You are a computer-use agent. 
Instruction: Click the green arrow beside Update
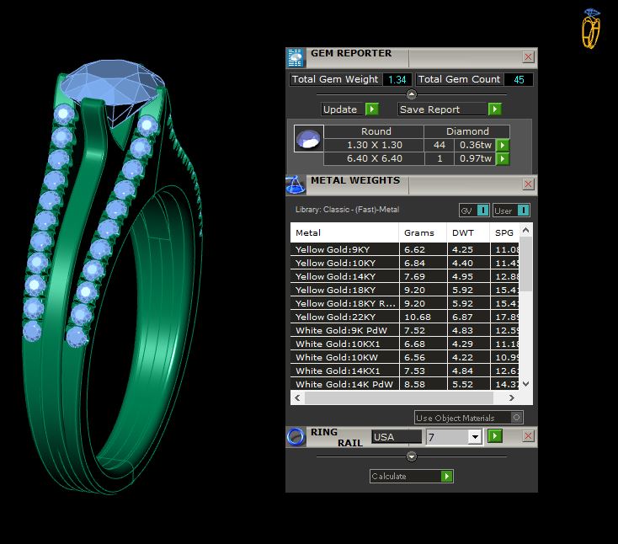371,109
